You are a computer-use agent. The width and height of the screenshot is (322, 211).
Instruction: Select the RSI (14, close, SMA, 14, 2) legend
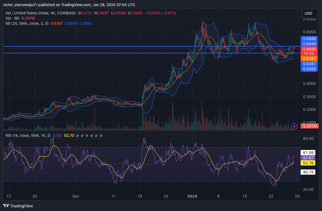tap(28, 136)
